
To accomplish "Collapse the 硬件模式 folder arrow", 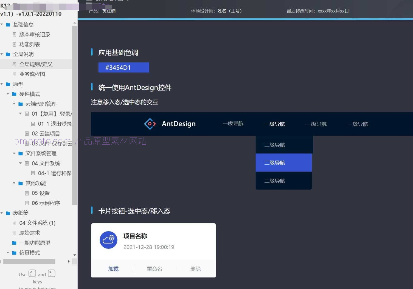I will tap(8, 94).
